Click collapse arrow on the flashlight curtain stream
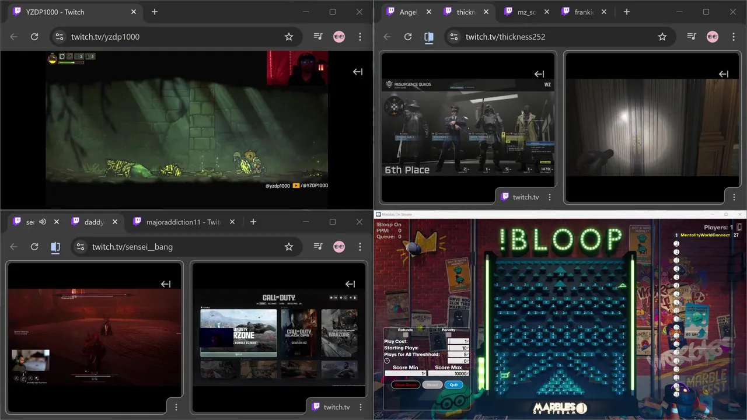The width and height of the screenshot is (747, 420). pyautogui.click(x=724, y=74)
